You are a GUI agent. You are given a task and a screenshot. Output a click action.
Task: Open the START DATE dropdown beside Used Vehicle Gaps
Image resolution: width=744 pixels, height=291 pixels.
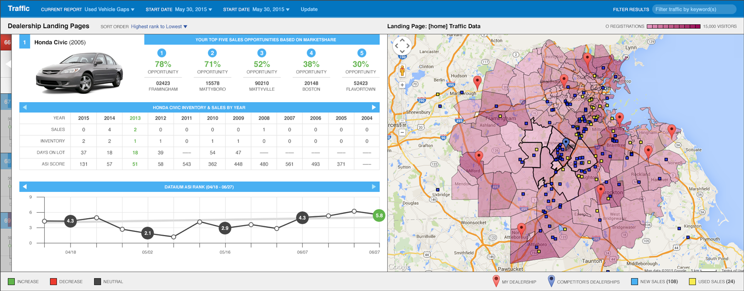pos(192,9)
